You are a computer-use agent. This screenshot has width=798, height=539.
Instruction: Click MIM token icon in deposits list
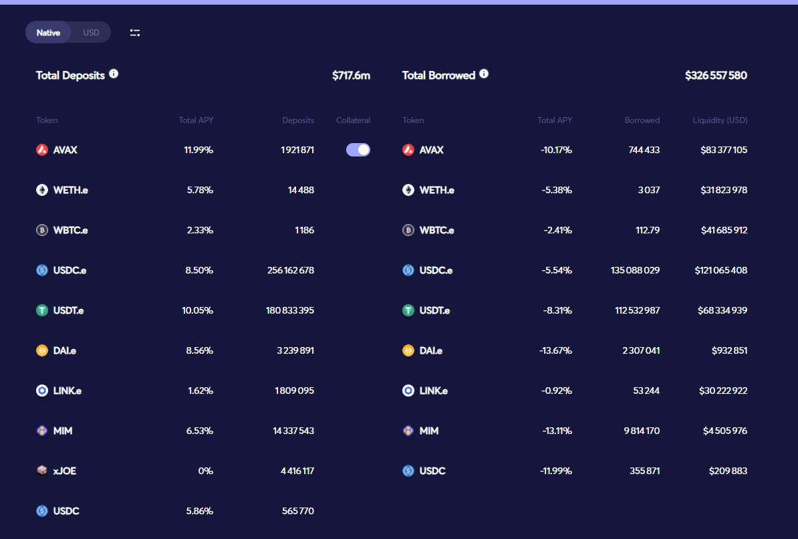(x=42, y=431)
